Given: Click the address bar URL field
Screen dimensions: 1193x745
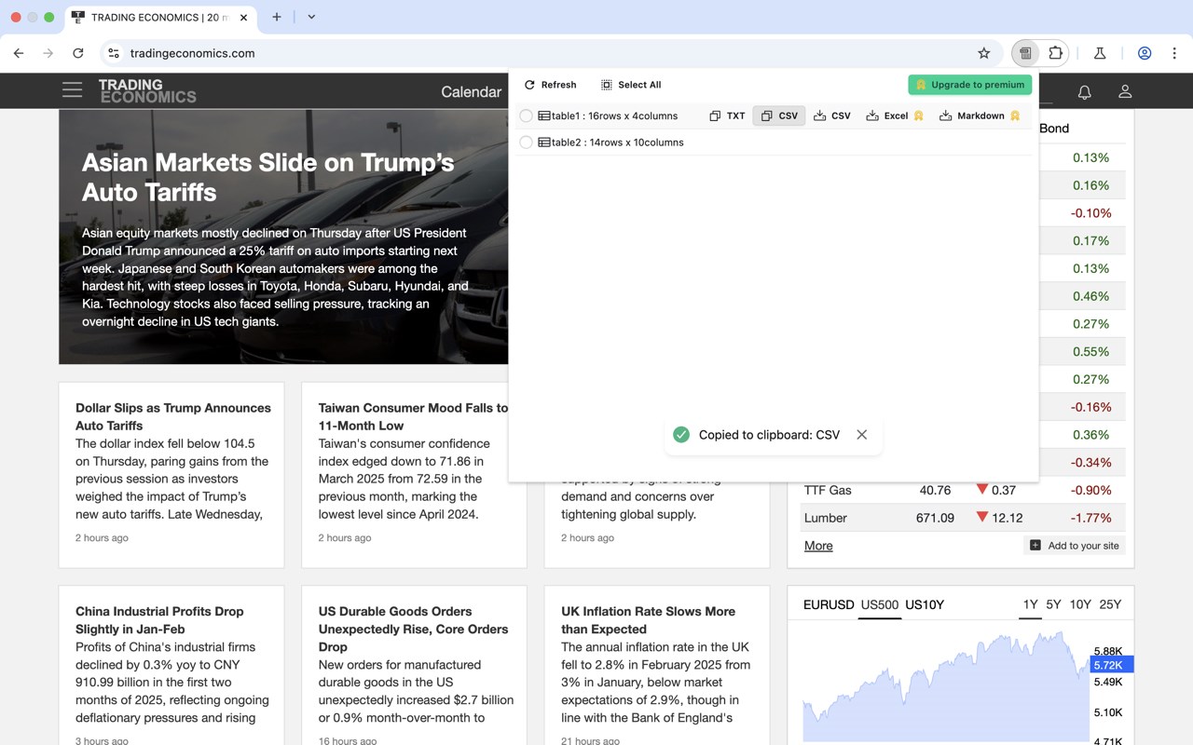Looking at the screenshot, I should [550, 53].
